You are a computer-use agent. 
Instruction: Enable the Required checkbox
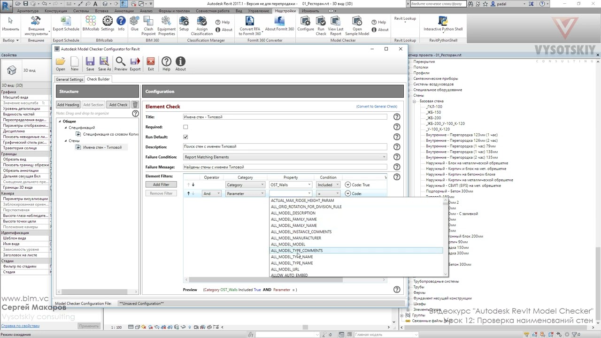click(185, 127)
